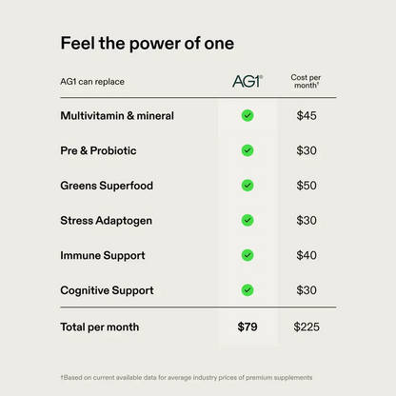The height and width of the screenshot is (396, 396).
Task: Click the Greens Superfood green checkmark
Action: click(247, 186)
